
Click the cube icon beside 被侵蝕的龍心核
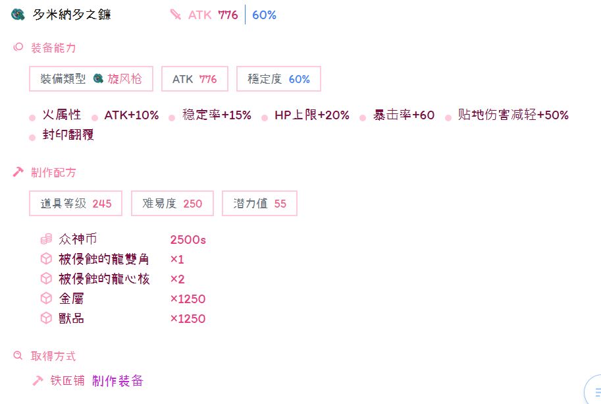46,279
